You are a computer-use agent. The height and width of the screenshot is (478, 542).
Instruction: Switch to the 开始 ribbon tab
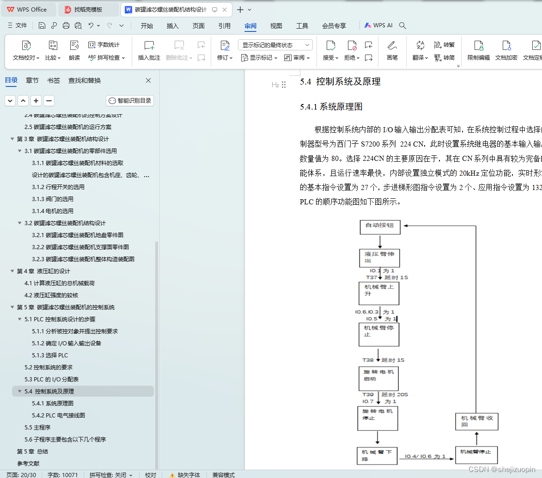(146, 25)
